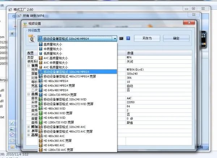Image resolution: width=217 pixels, height=158 pixels.
Task: Close the 所有 转到 MP4 window
Action: tap(194, 15)
